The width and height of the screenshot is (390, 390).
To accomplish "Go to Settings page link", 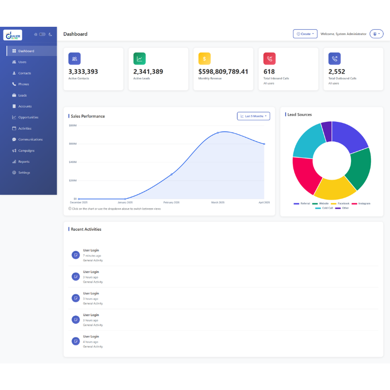I will 32,173.
